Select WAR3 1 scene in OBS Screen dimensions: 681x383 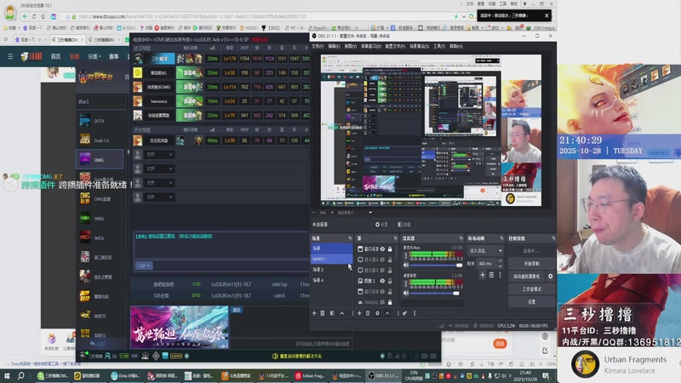click(x=331, y=260)
